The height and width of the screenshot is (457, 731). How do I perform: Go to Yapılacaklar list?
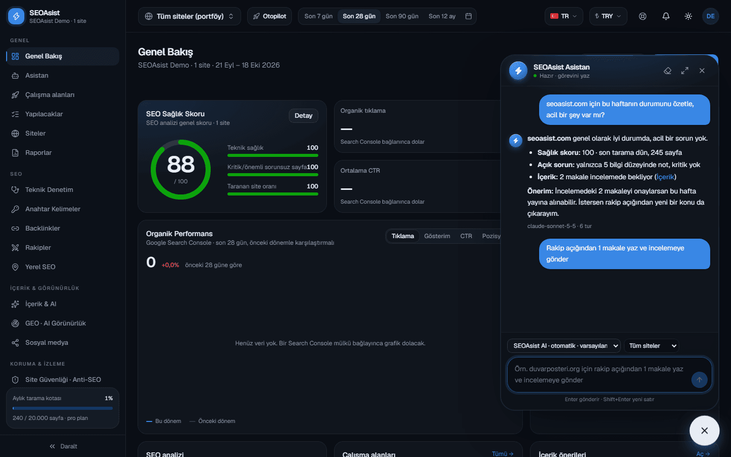coord(62,114)
